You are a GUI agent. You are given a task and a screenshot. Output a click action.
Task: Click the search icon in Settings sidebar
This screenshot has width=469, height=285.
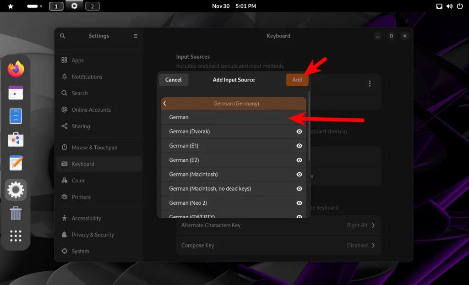[62, 36]
